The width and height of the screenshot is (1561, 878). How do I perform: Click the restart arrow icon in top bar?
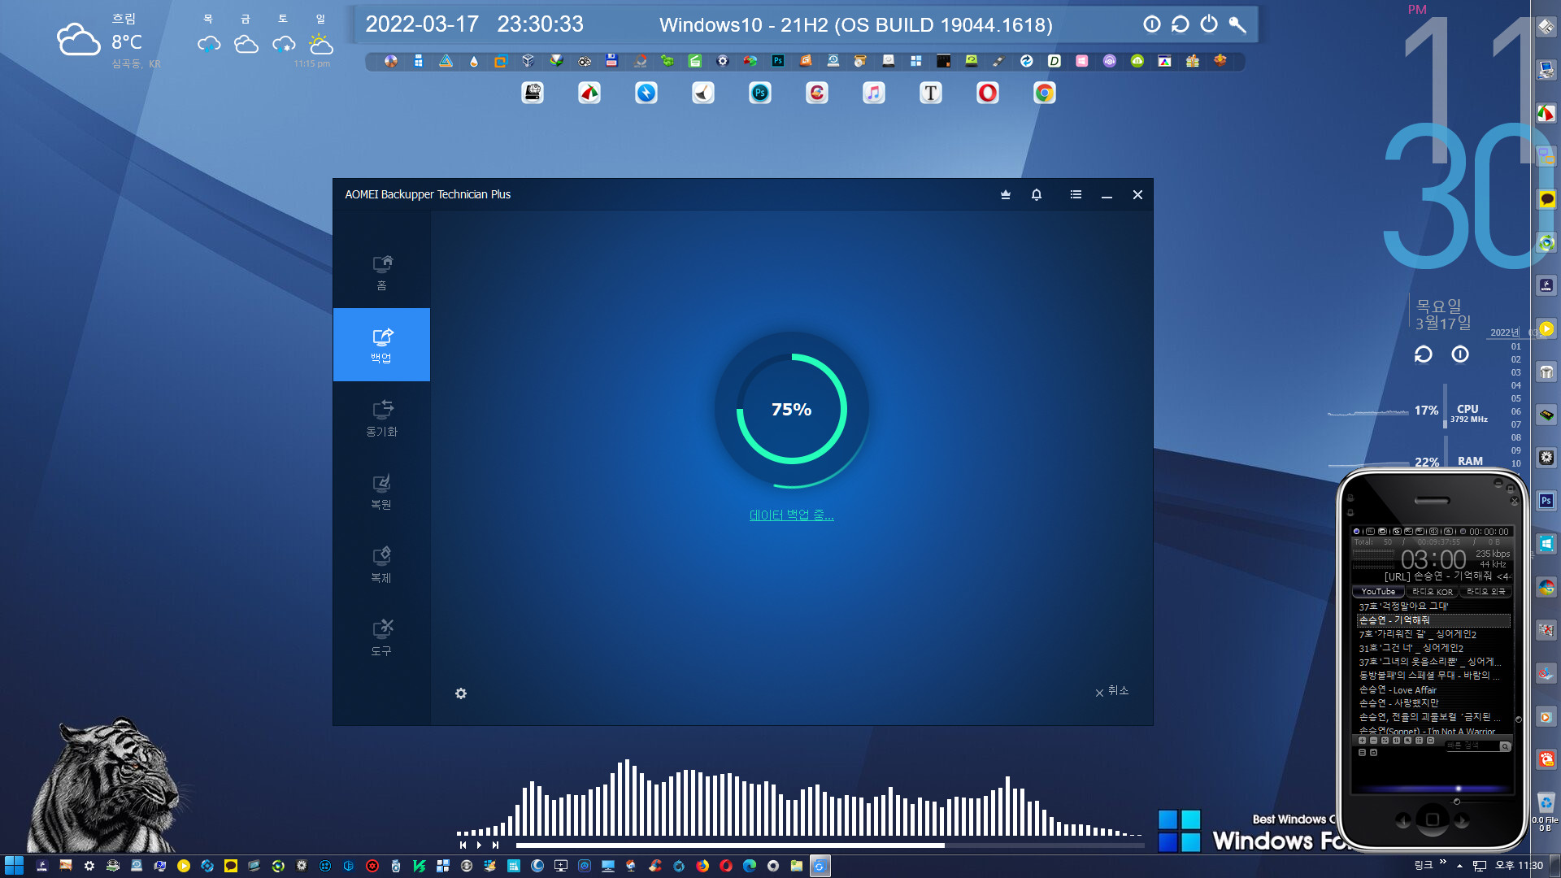point(1181,24)
